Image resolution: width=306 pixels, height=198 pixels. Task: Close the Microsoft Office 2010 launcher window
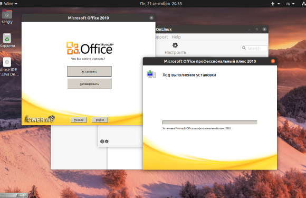tap(151, 18)
